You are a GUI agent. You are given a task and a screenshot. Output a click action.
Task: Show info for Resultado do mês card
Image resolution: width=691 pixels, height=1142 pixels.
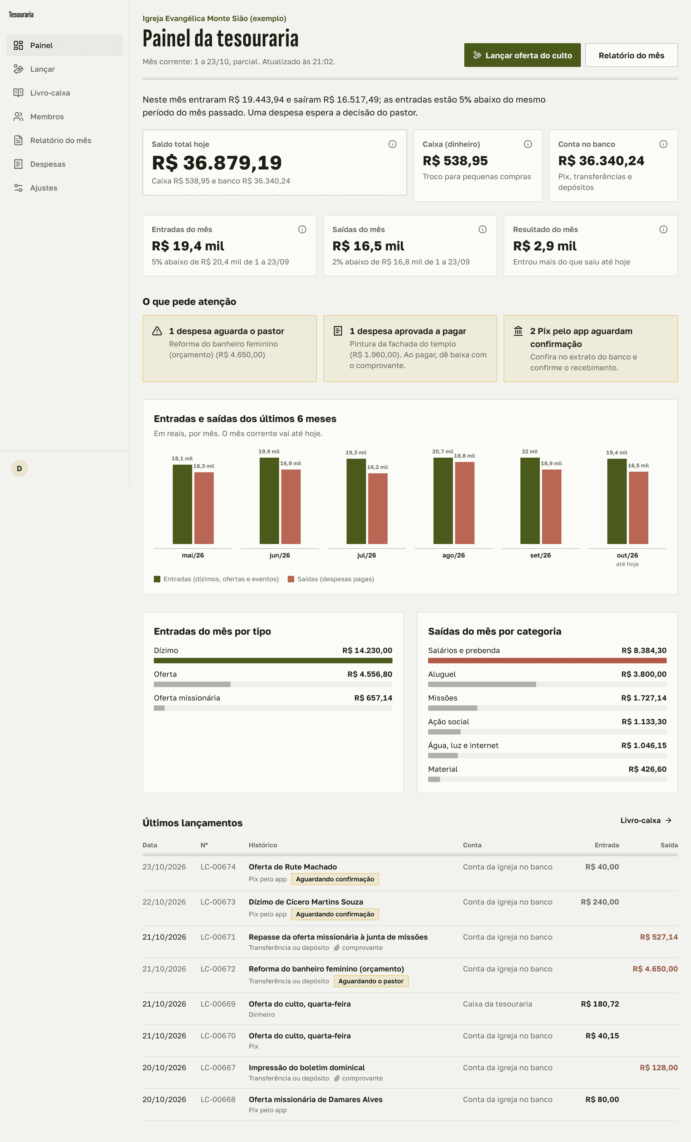coord(663,229)
